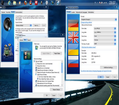The width and height of the screenshot is (119, 105).
Task: Open the Short time format dropdown
Action: coord(105,36)
